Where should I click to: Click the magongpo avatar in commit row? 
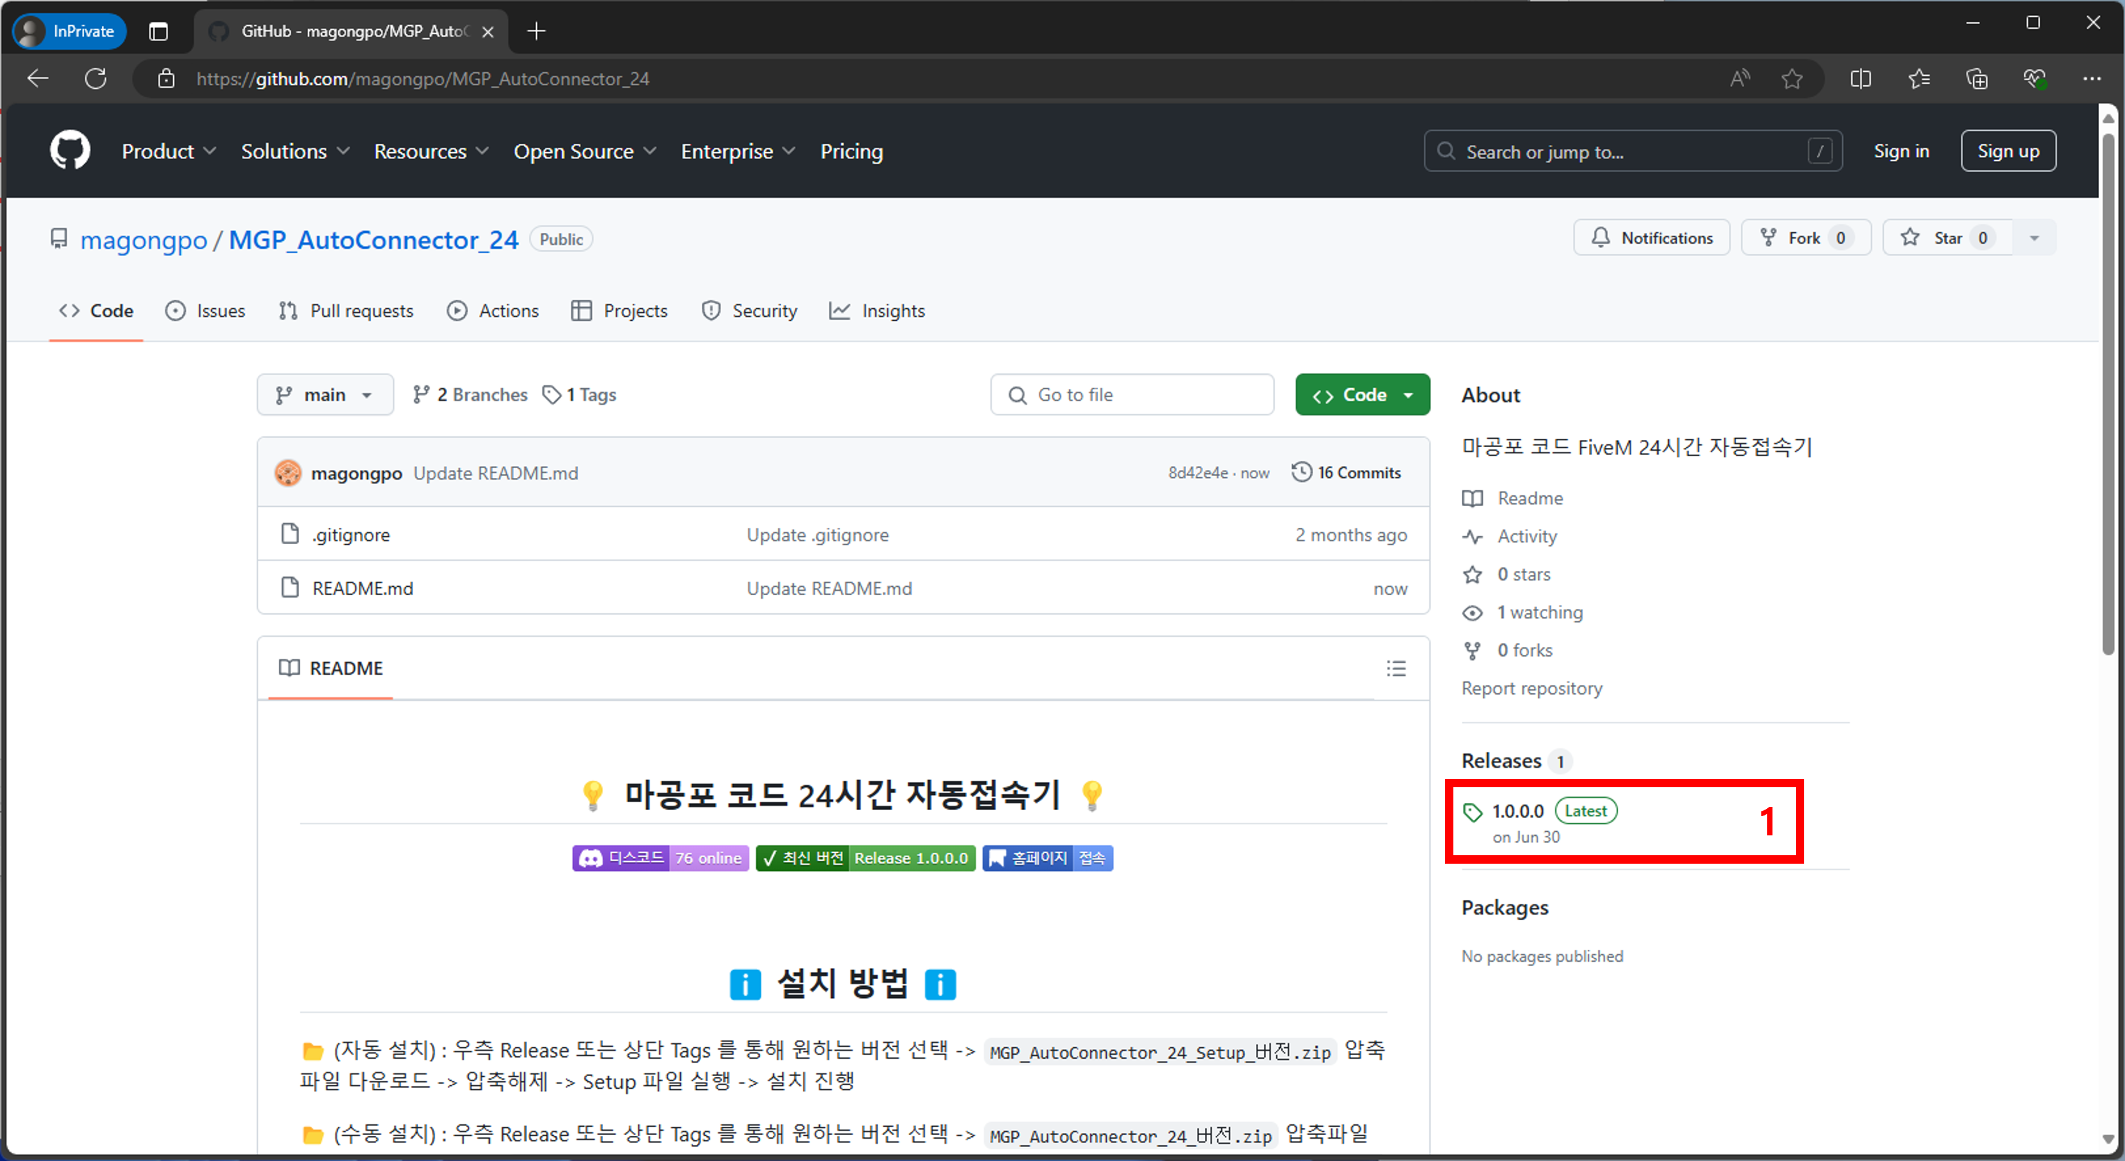(x=288, y=473)
